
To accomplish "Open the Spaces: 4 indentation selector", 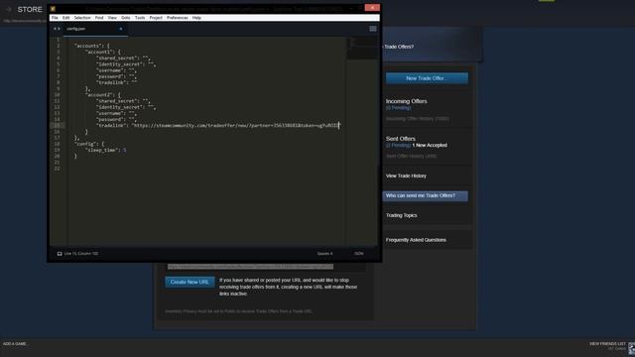I will 324,254.
